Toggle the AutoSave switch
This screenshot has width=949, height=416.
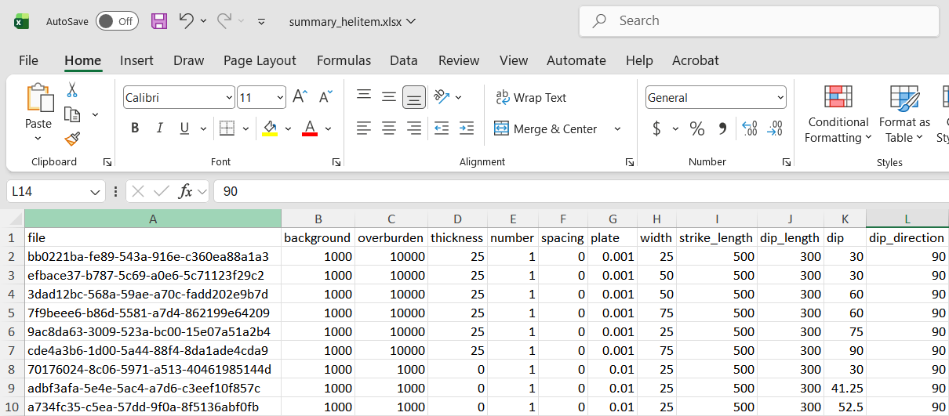coord(117,21)
